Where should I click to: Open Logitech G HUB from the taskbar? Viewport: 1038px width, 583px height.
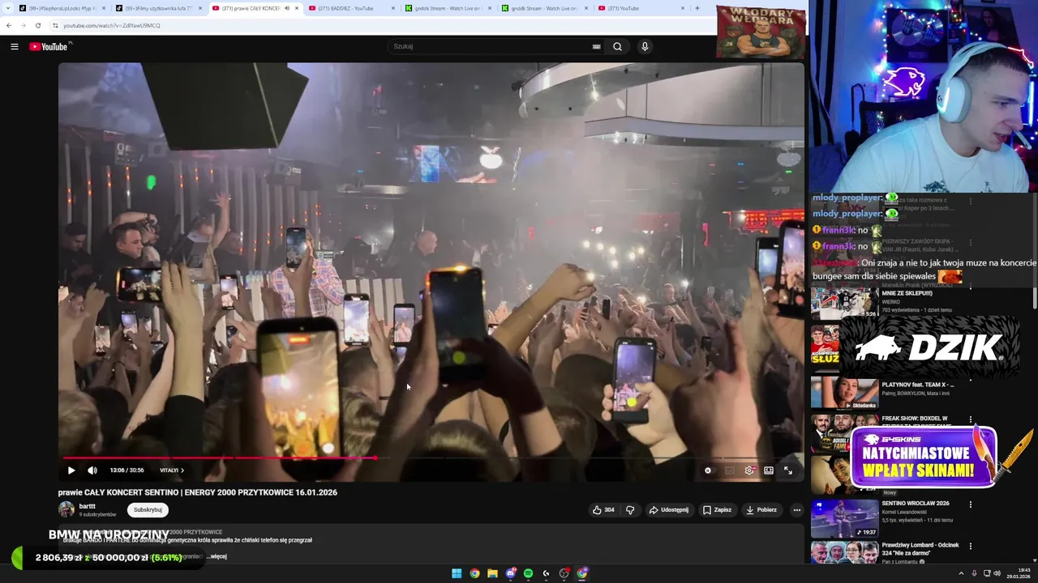coord(546,573)
